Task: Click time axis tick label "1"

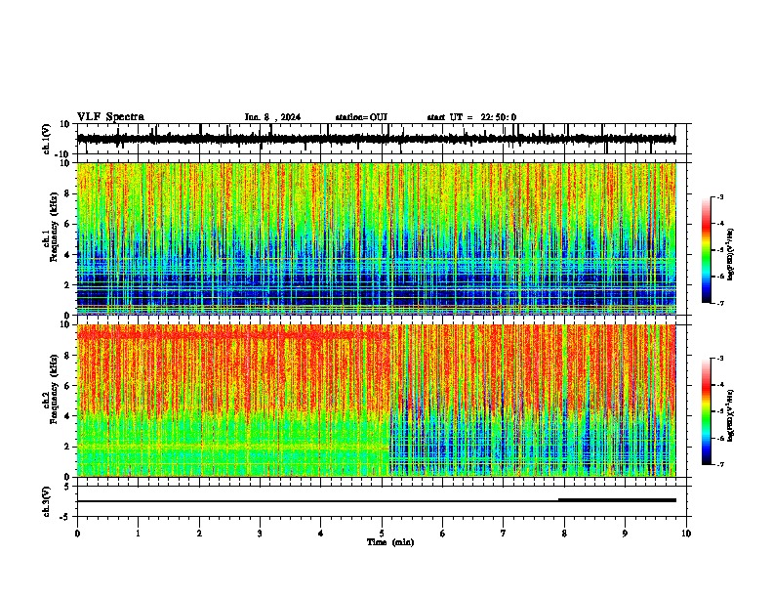Action: [138, 534]
